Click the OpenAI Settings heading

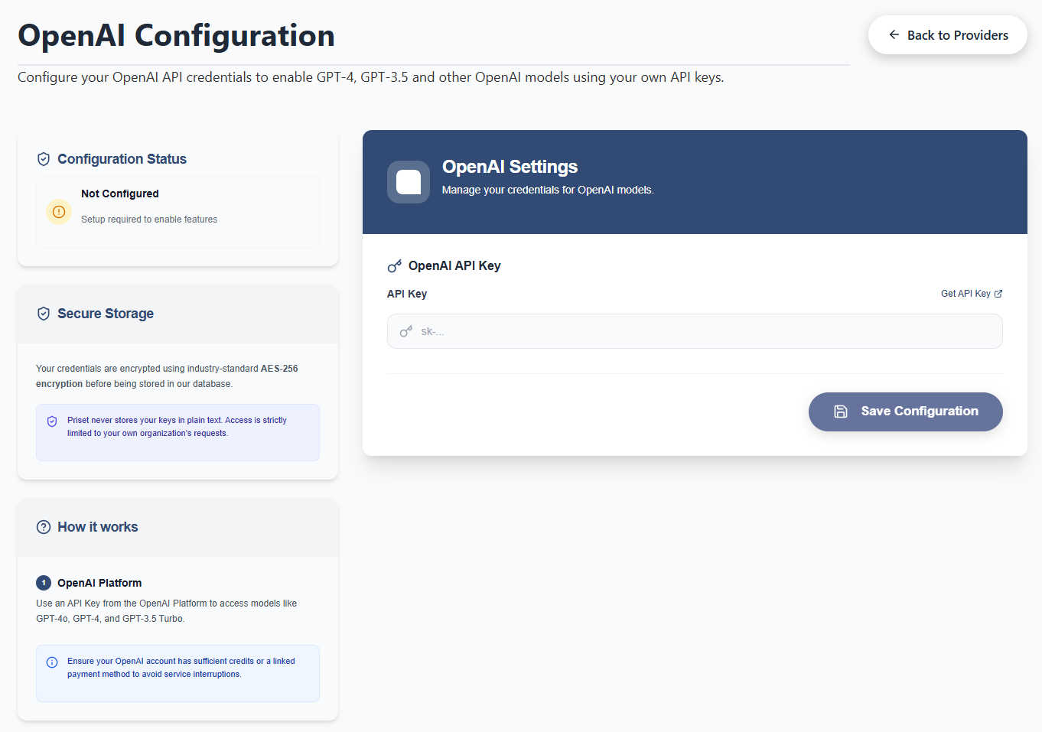point(510,167)
